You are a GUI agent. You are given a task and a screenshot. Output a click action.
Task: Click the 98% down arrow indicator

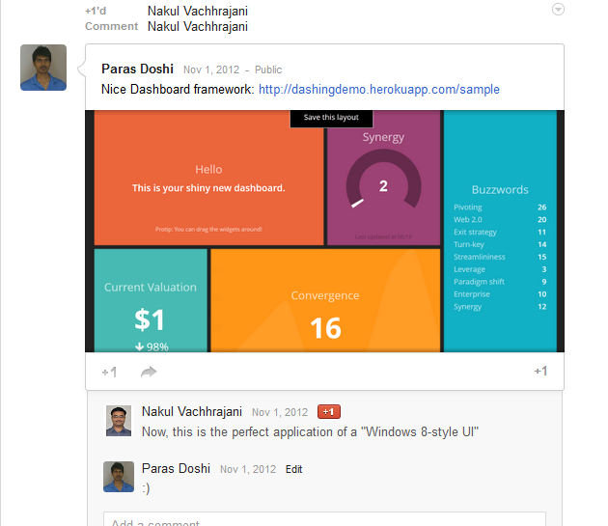coord(152,346)
